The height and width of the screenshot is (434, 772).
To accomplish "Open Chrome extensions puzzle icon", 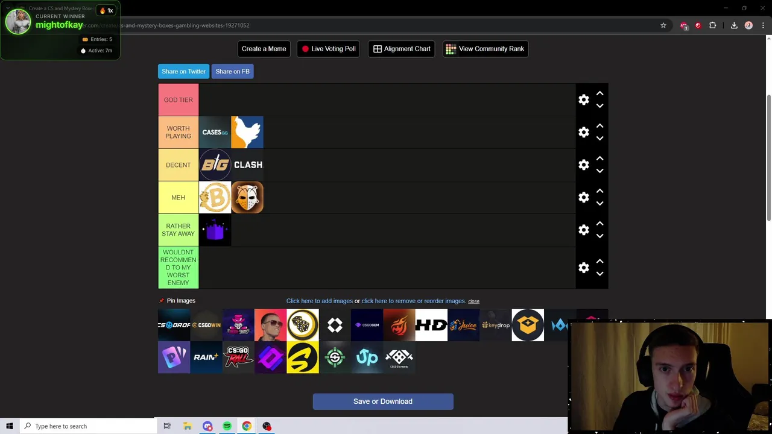I will (x=713, y=25).
